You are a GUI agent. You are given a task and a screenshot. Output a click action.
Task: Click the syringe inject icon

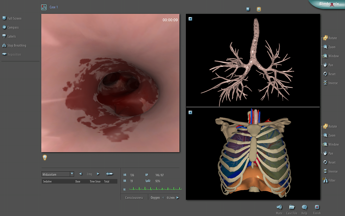[x=109, y=174]
